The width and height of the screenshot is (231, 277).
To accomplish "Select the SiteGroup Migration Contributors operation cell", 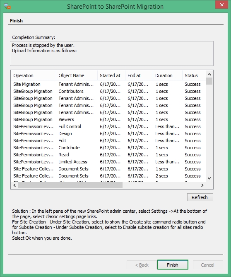I will [33, 91].
